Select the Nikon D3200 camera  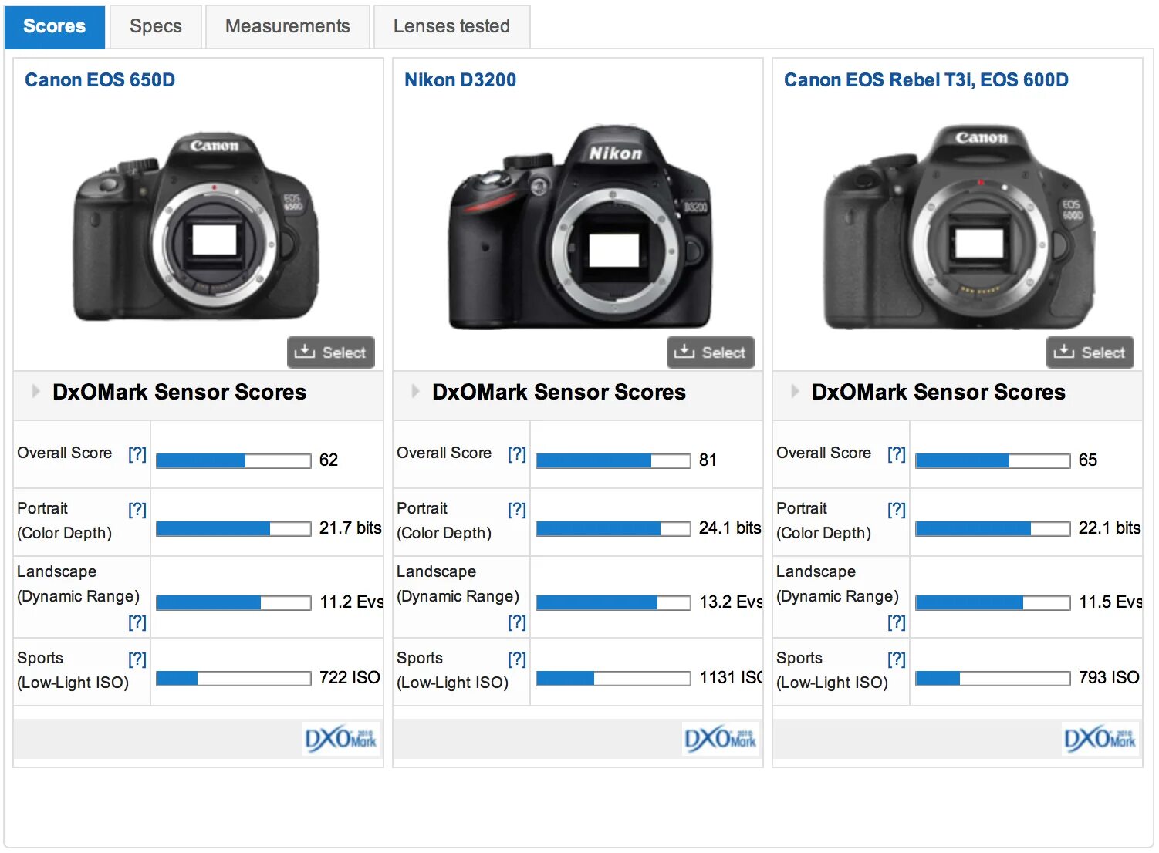711,352
